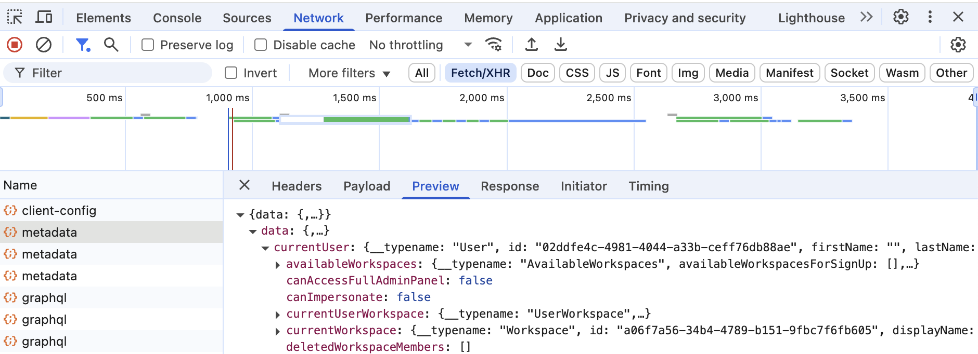Click the green bar in timeline overview

tap(366, 119)
